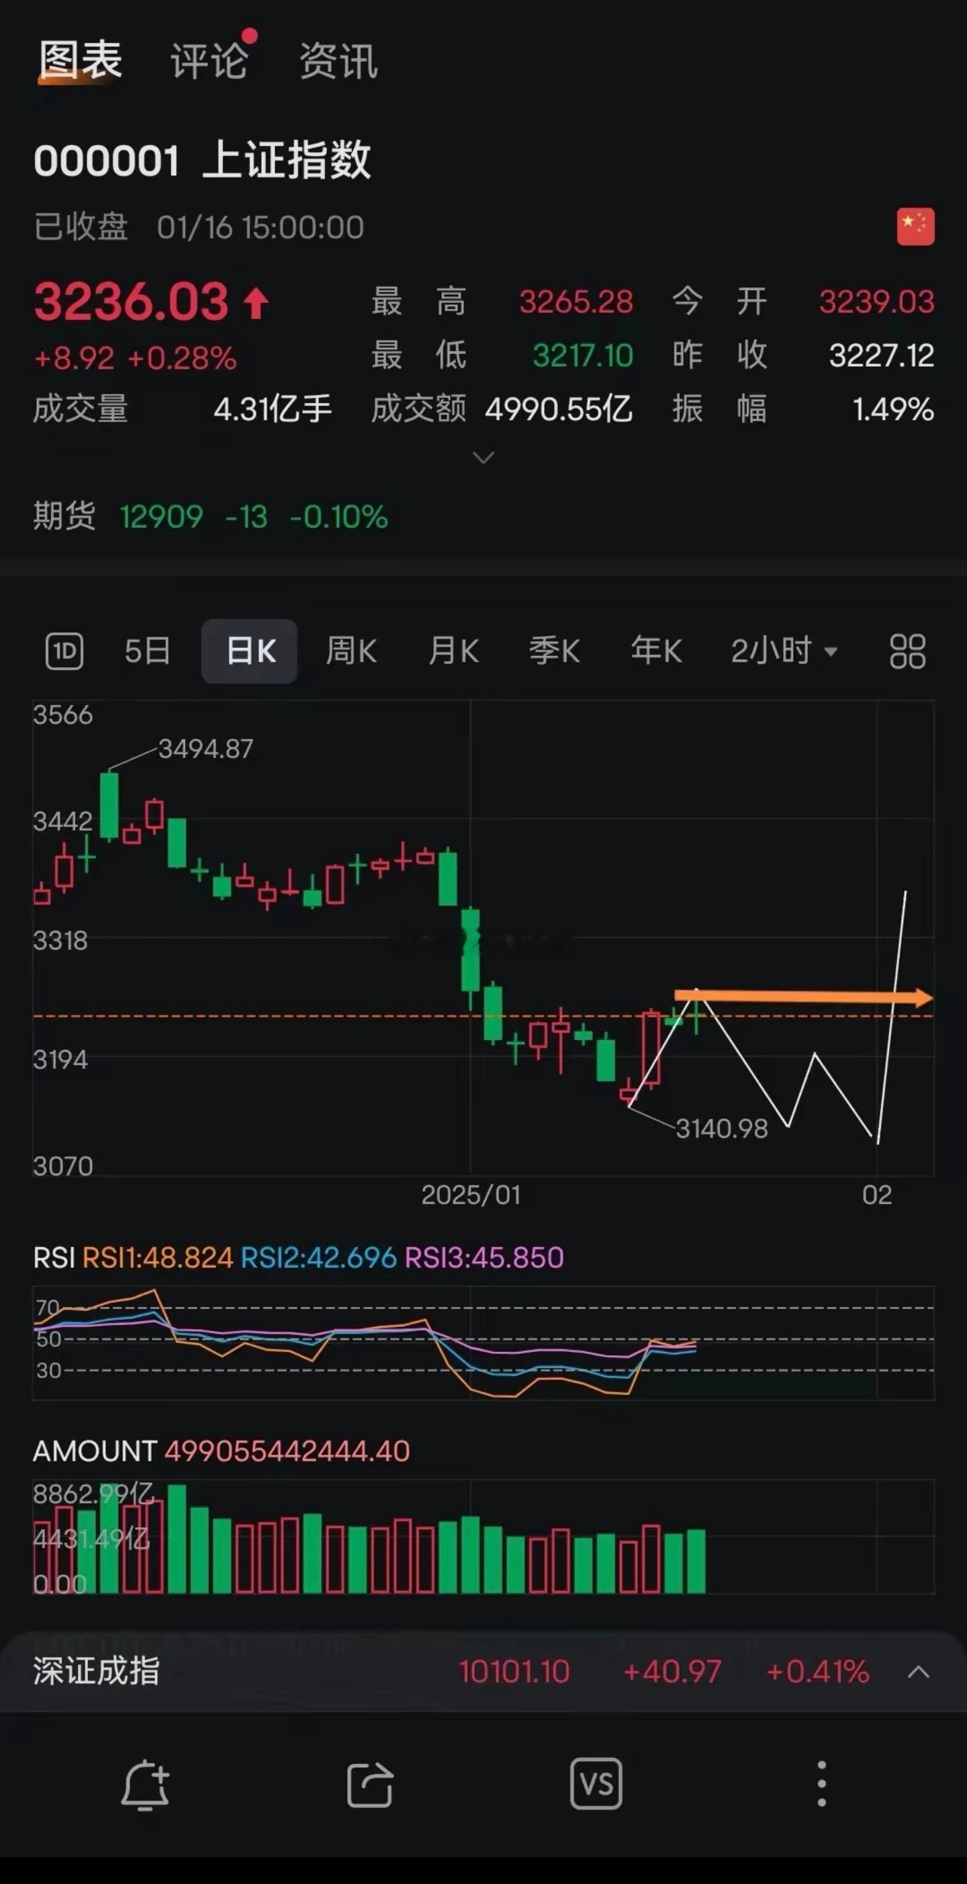Tap the +8.92 +0.28% change text

tap(135, 358)
